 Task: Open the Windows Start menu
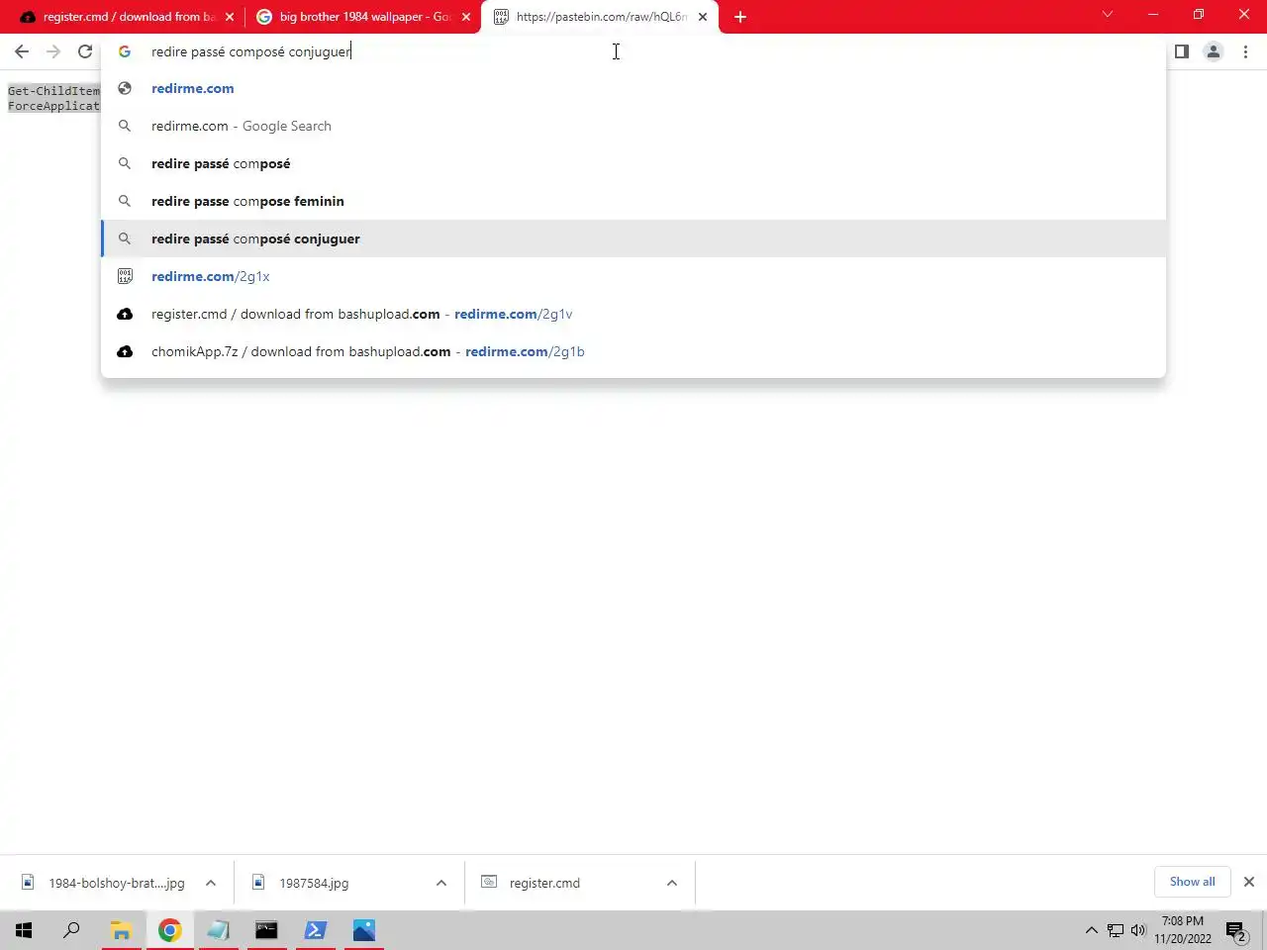(x=24, y=930)
